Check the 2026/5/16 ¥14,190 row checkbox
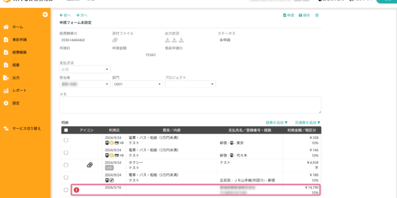This screenshot has width=397, height=198. [66, 190]
